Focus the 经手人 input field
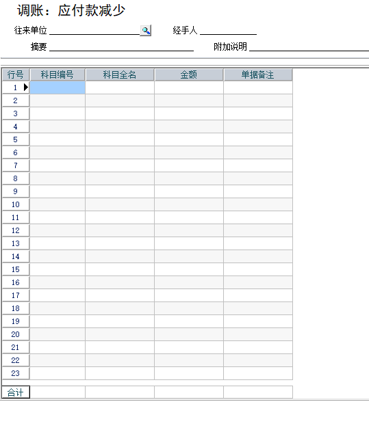 click(228, 31)
